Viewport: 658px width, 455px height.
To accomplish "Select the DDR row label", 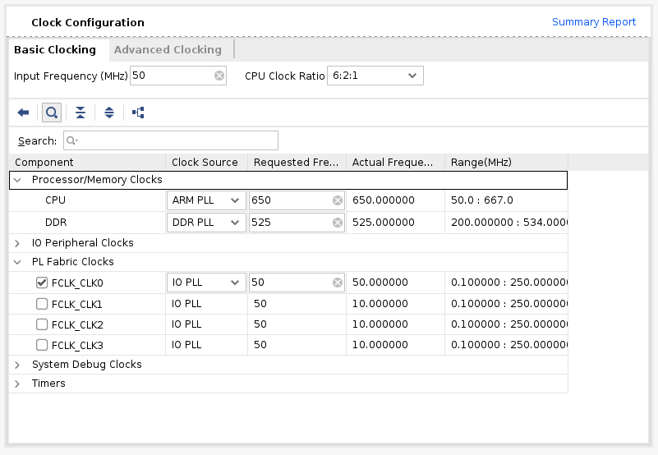I will tap(56, 223).
